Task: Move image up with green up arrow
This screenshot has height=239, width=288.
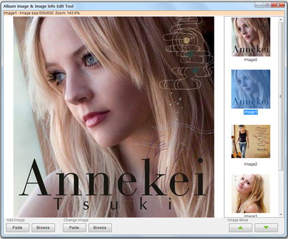Action: [241, 228]
